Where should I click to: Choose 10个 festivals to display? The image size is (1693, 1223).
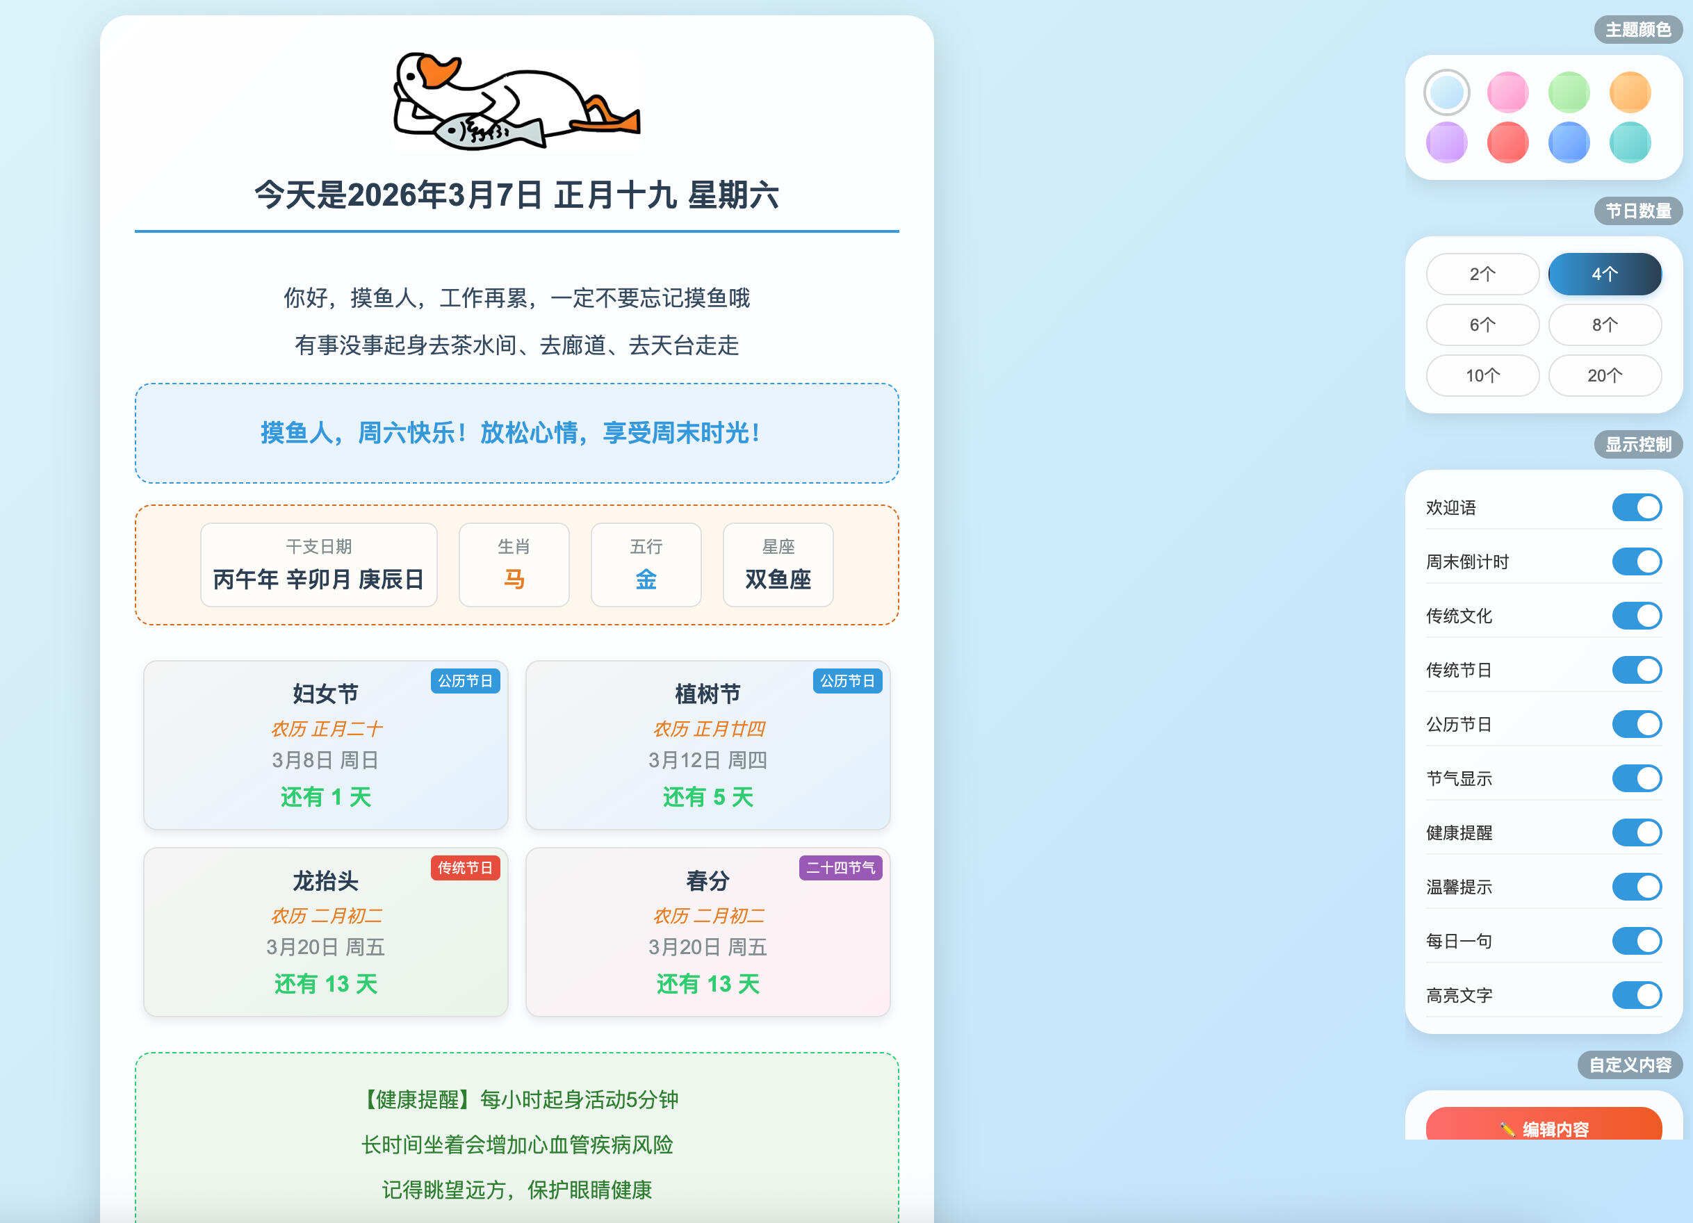click(1482, 375)
